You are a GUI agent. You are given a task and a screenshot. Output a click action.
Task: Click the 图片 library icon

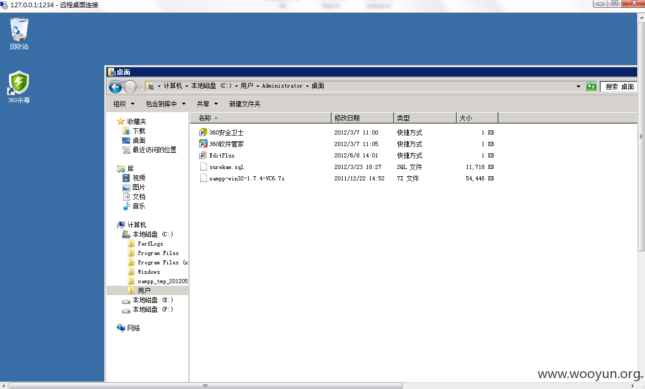tap(126, 187)
